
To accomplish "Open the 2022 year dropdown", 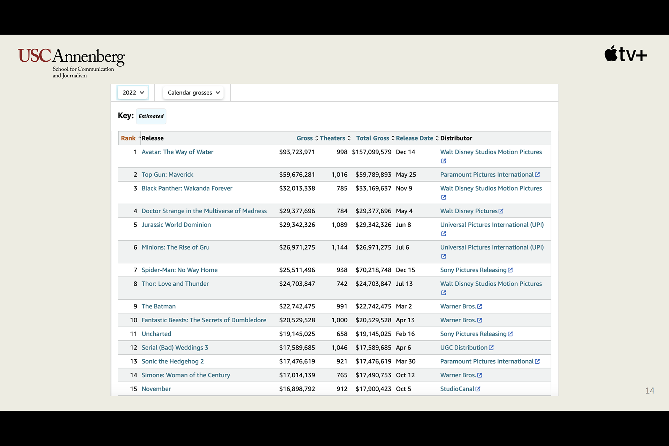I will (133, 93).
